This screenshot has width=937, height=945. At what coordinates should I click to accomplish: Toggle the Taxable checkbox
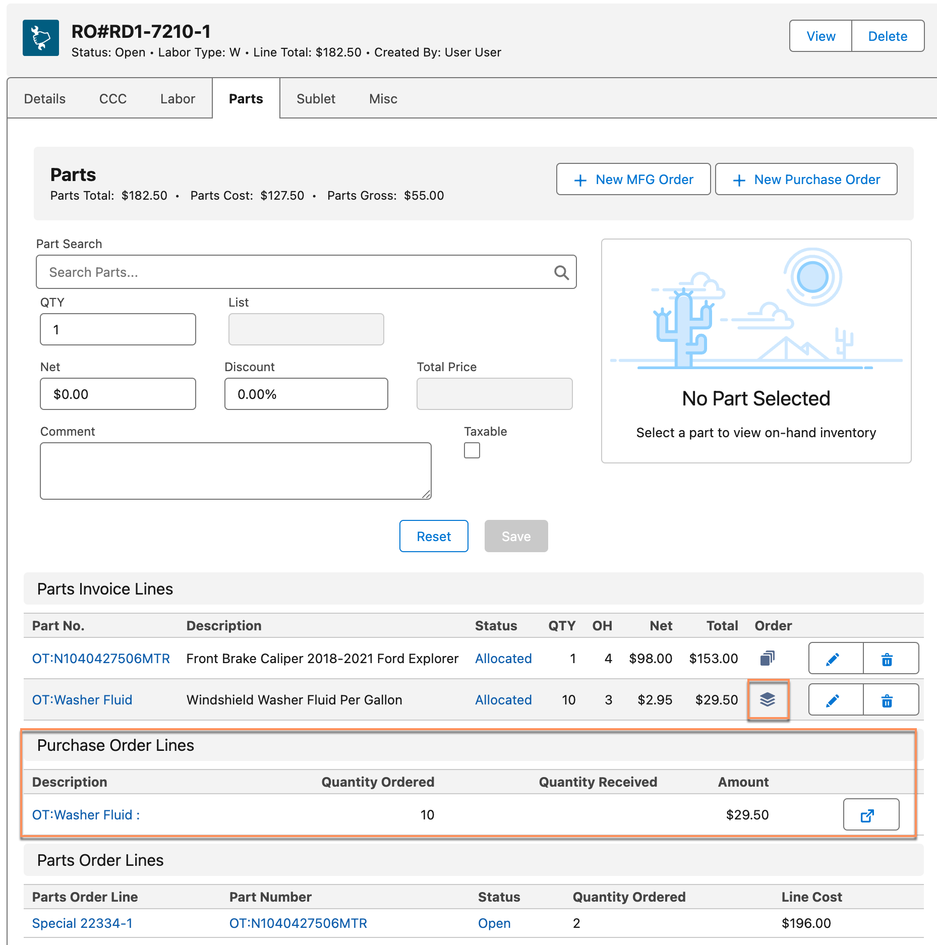pos(472,450)
